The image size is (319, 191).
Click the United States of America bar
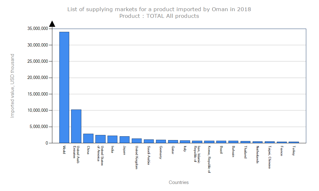click(100, 139)
